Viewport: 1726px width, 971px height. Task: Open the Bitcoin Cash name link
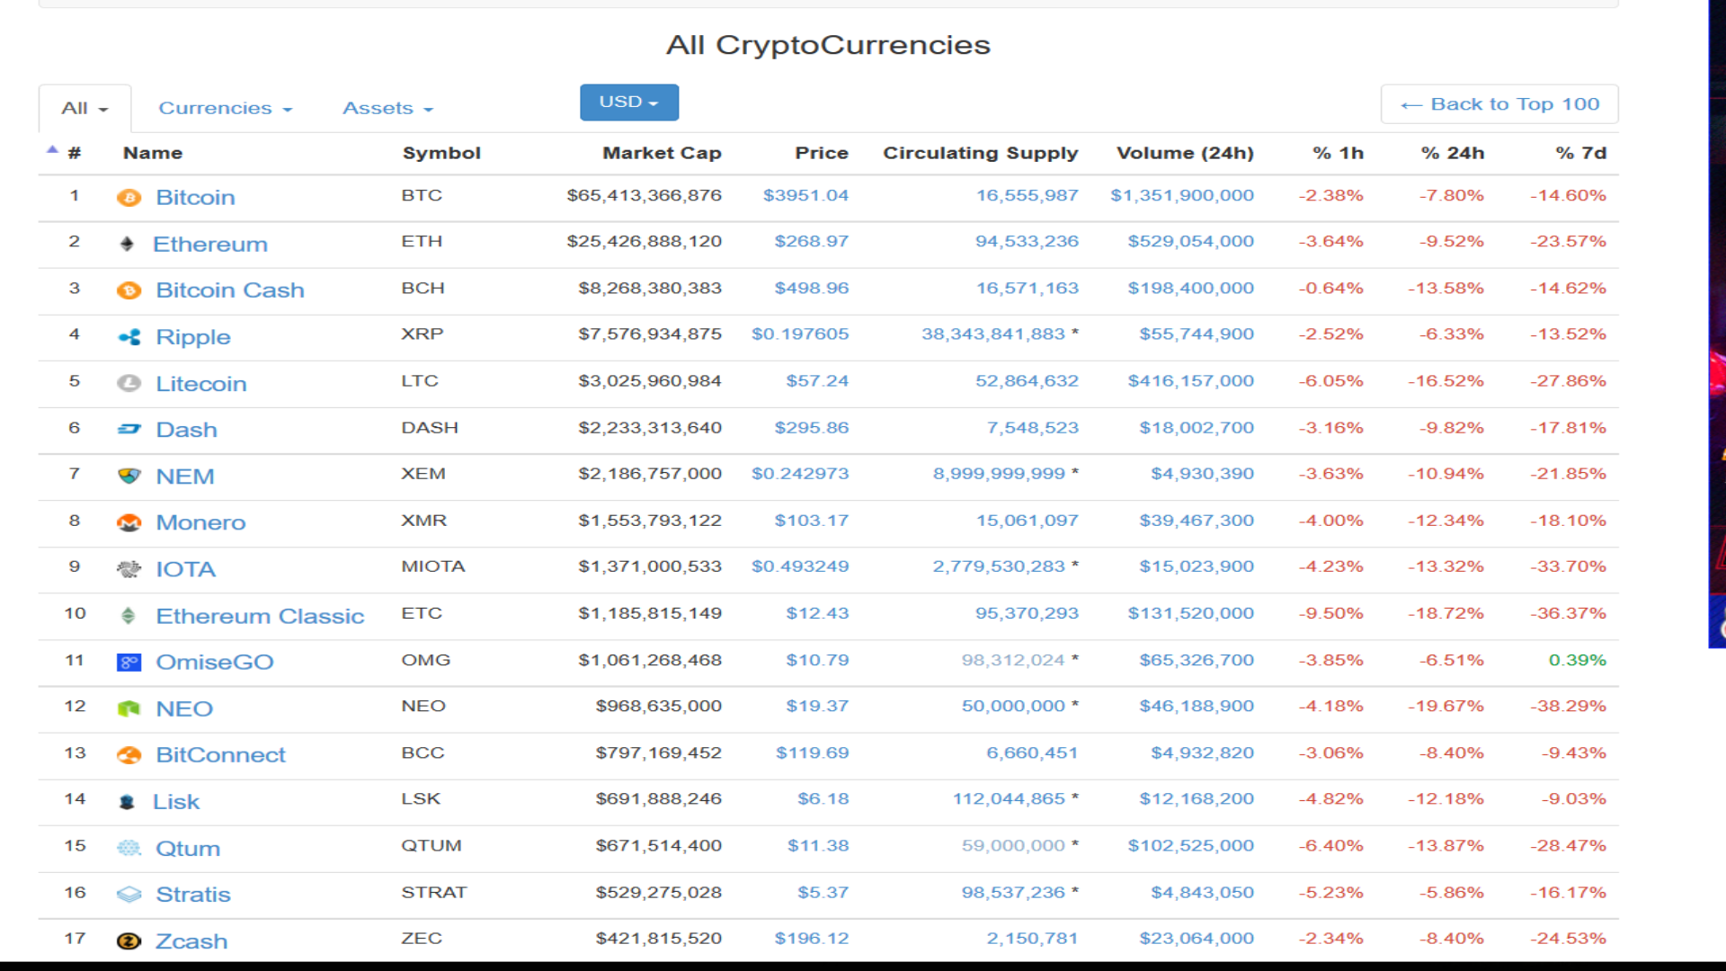(x=230, y=290)
